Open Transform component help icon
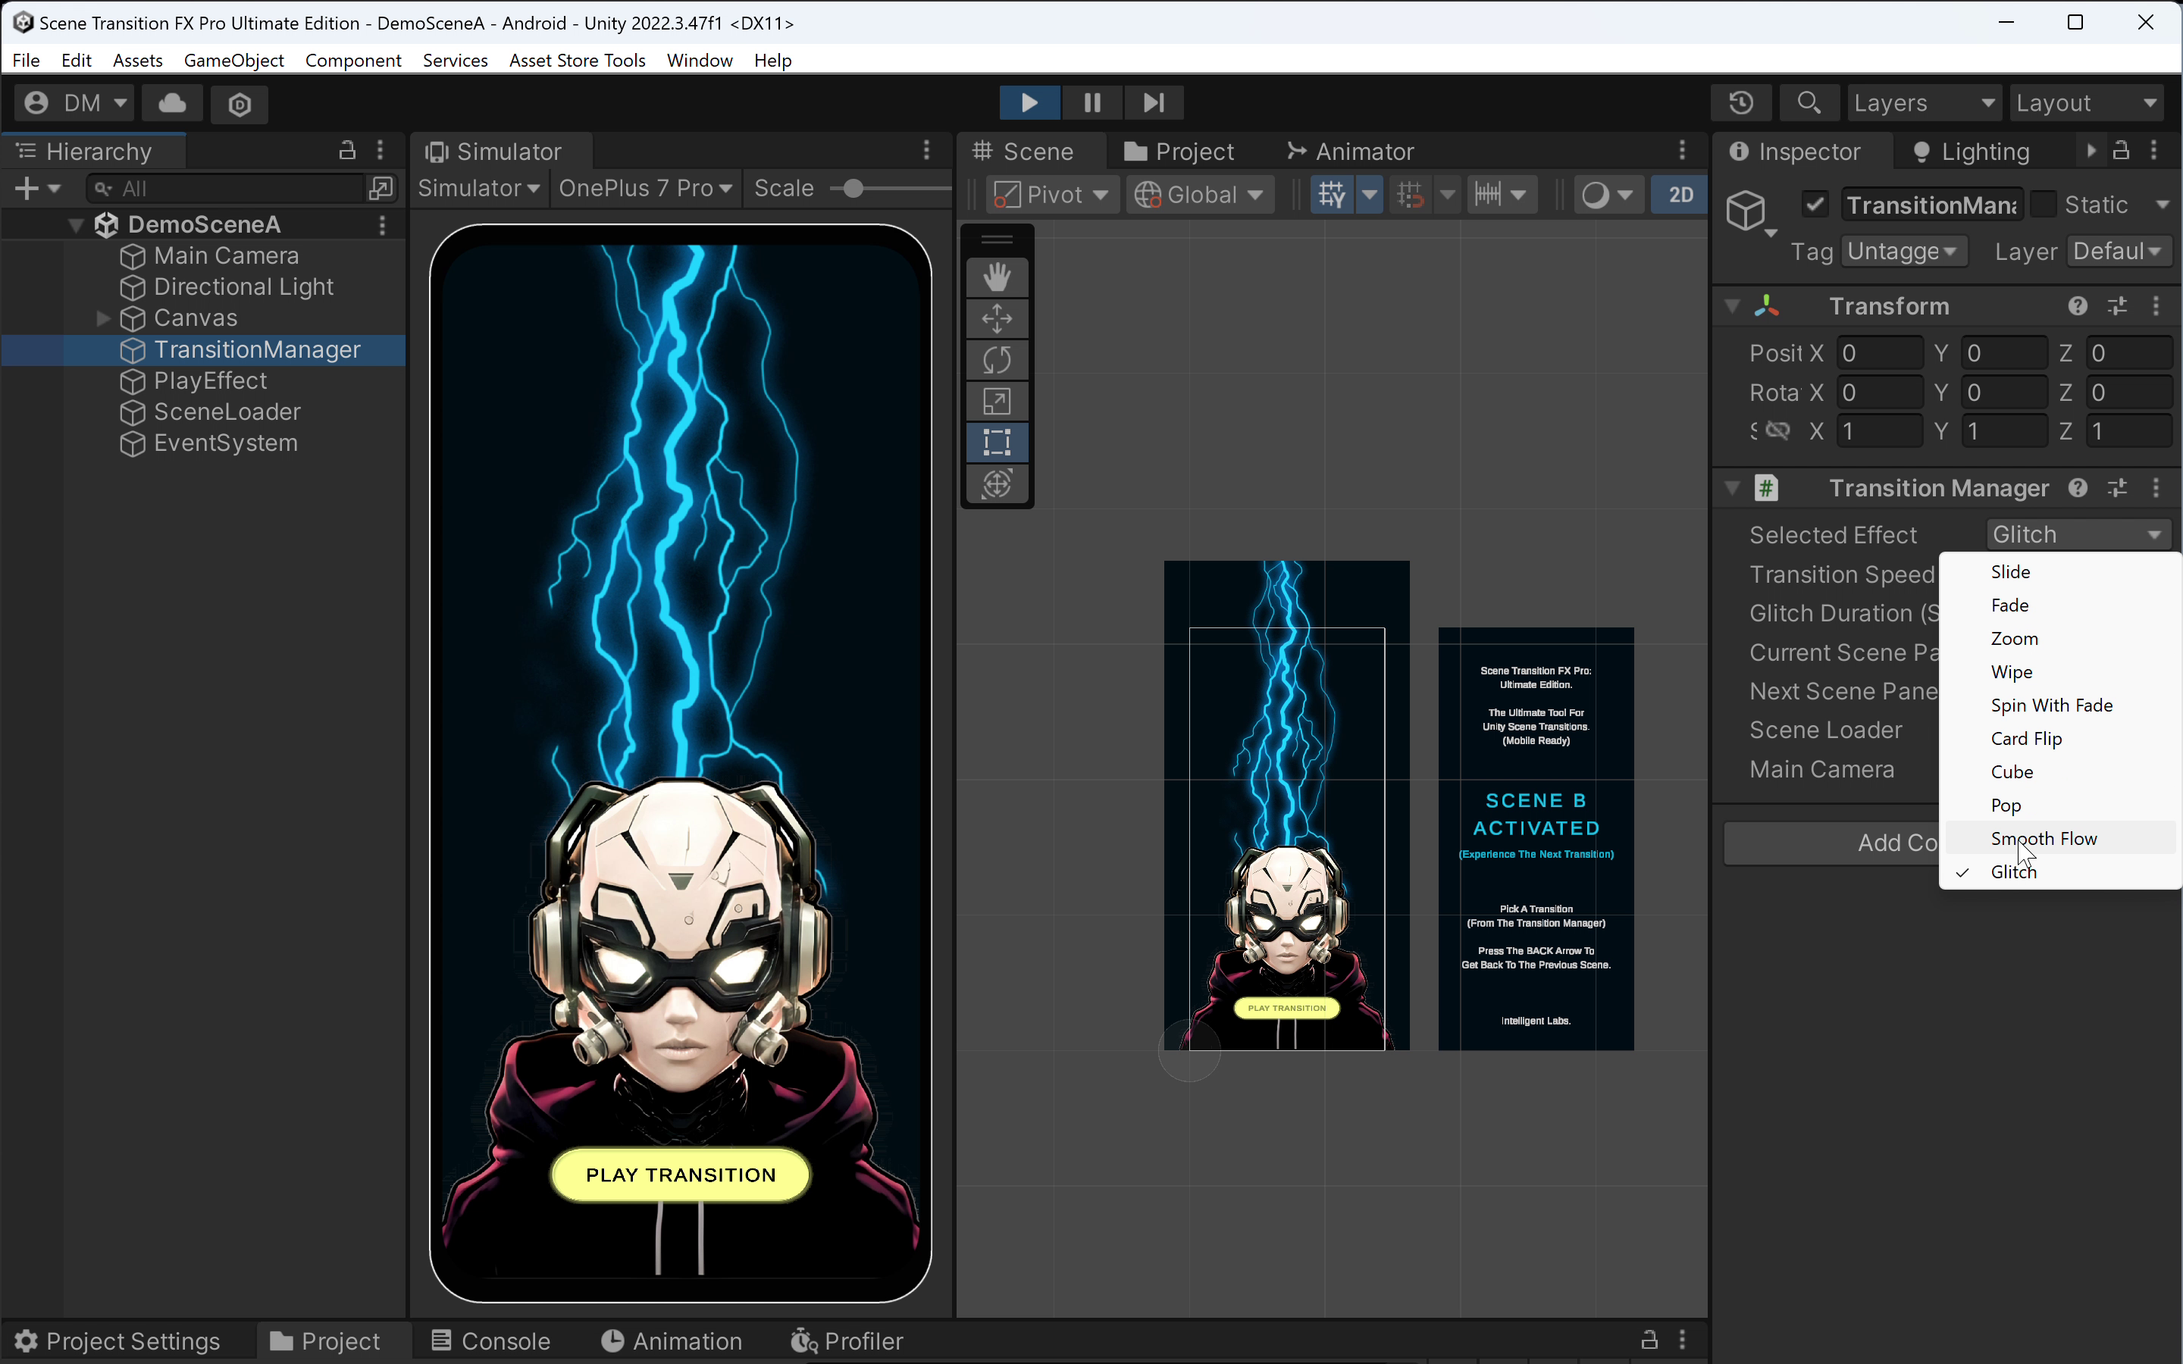The height and width of the screenshot is (1364, 2183). tap(2078, 306)
